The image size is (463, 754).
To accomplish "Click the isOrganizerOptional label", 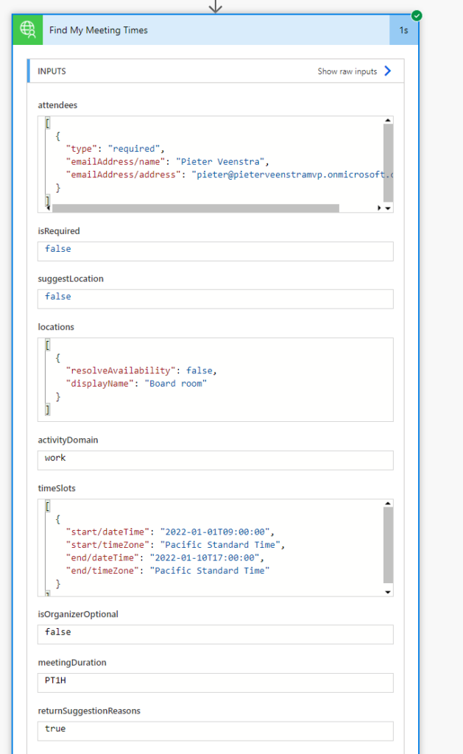I will click(78, 614).
